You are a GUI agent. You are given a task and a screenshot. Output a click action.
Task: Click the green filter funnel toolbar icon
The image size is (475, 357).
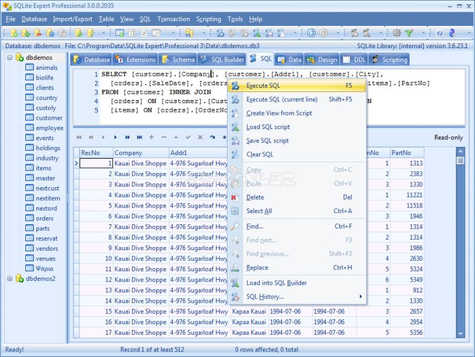[x=409, y=33]
